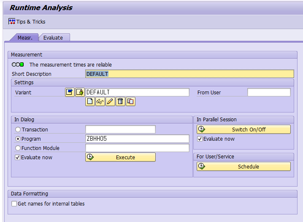Click the user-specific variant icon
The height and width of the screenshot is (222, 303).
pos(80,92)
